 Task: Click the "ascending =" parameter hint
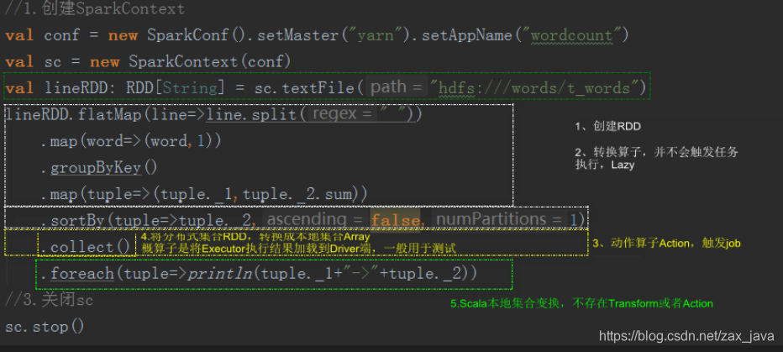(315, 218)
